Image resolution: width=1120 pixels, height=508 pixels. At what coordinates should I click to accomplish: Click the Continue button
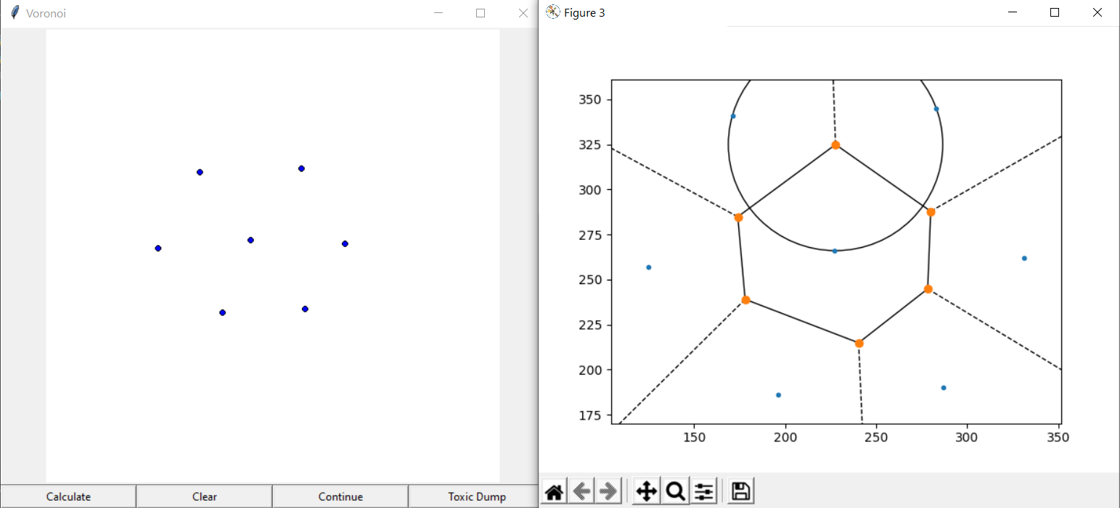coord(340,496)
